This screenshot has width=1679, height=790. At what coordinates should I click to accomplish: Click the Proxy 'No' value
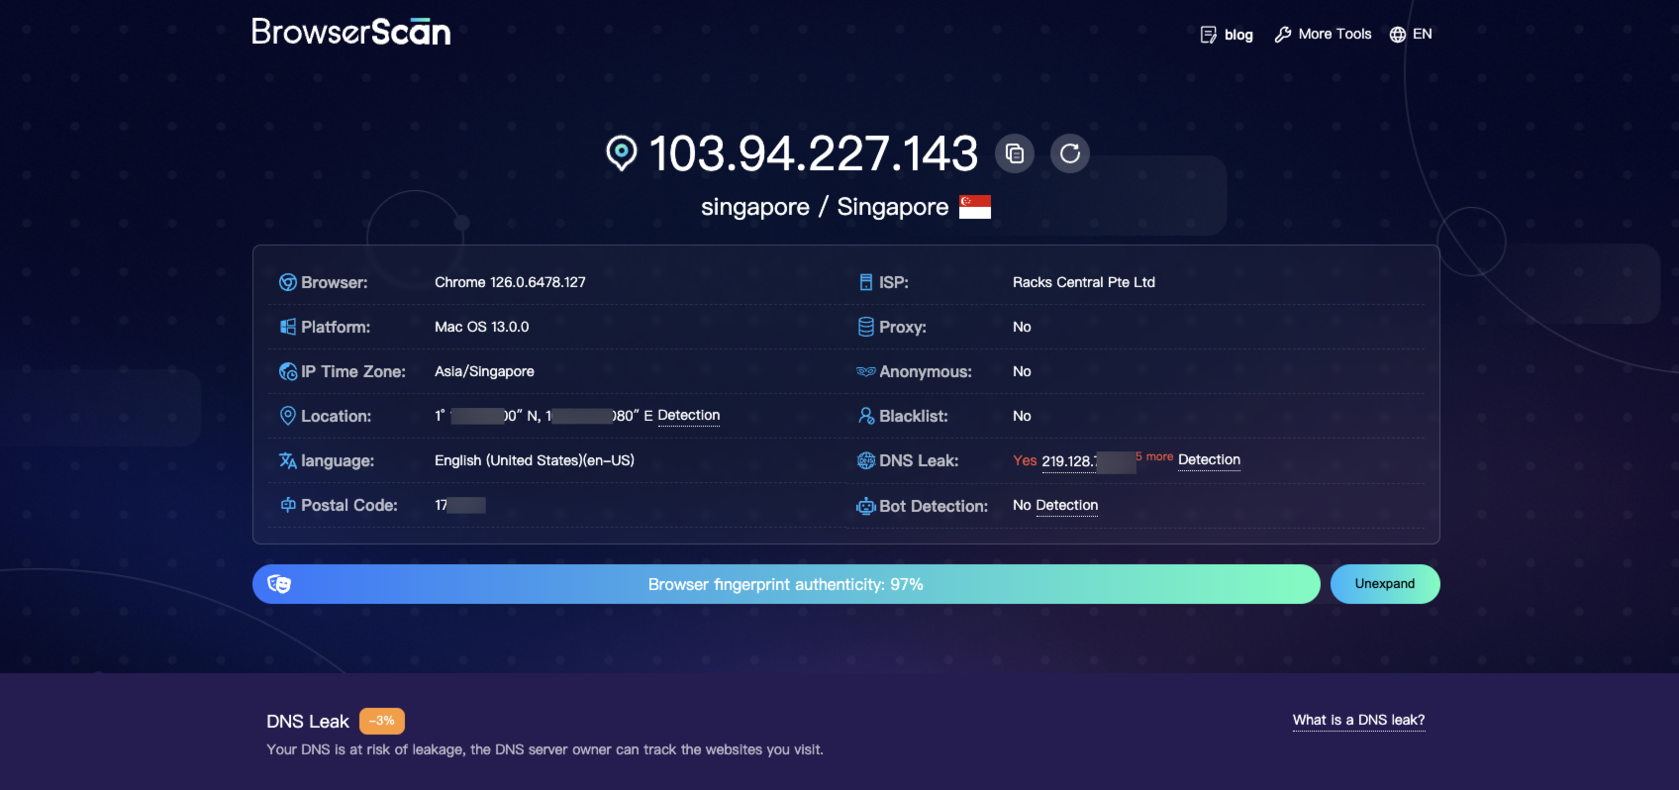1022,327
